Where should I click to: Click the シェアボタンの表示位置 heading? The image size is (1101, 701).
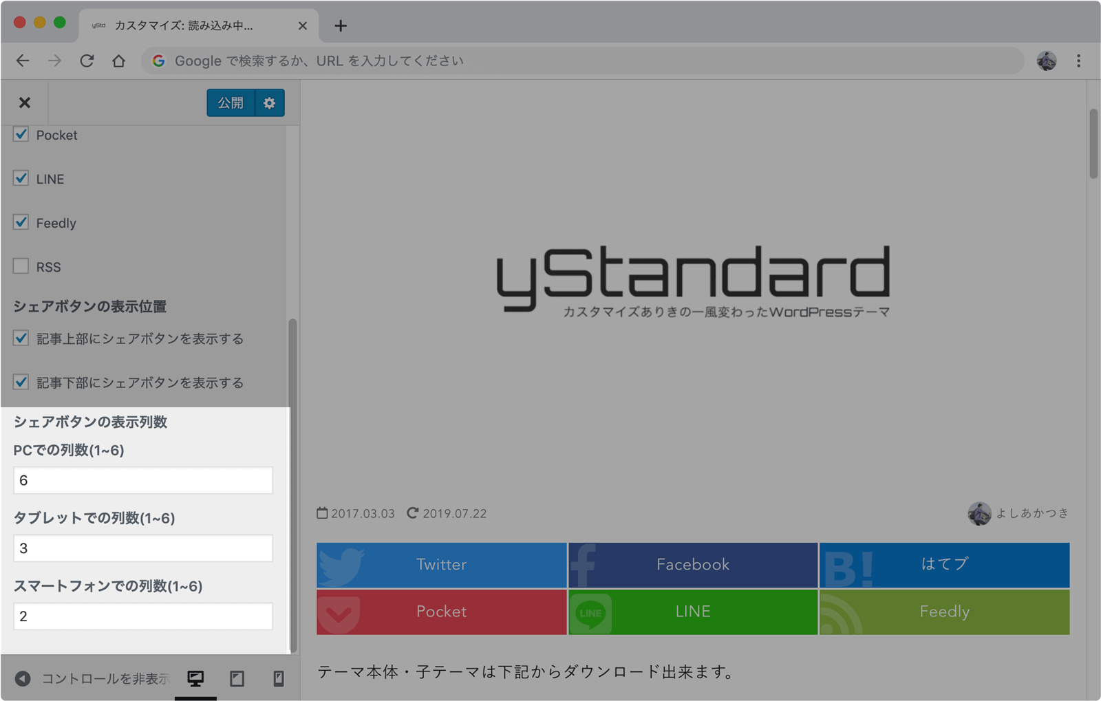pyautogui.click(x=90, y=306)
